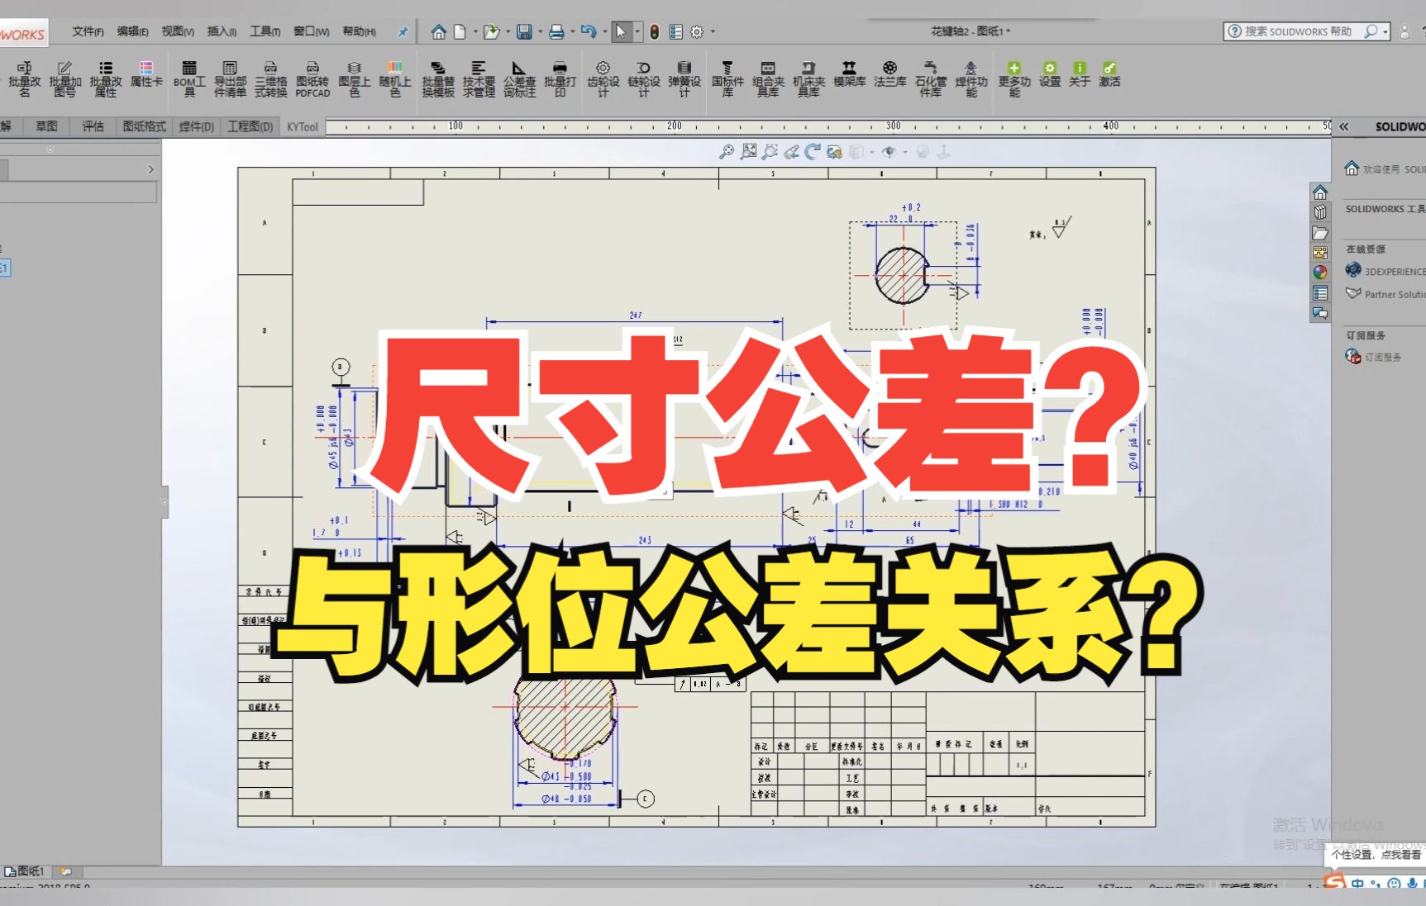This screenshot has height=906, width=1426.
Task: Expand the Undo dropdown arrow
Action: pos(604,32)
